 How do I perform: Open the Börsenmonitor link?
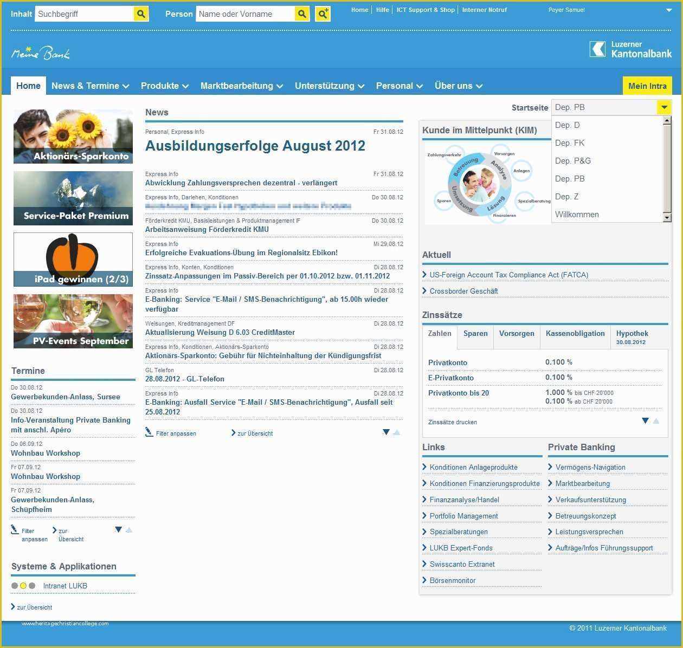[x=453, y=580]
